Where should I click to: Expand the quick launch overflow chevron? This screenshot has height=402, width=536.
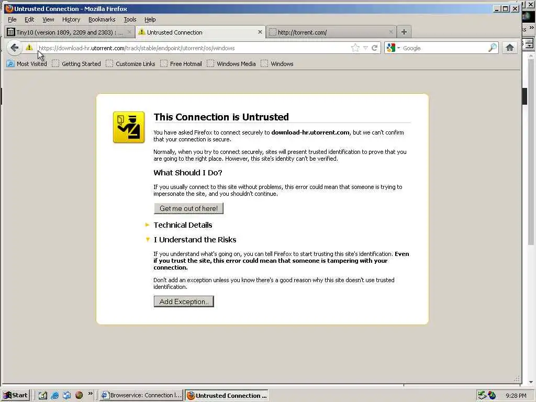coord(90,394)
